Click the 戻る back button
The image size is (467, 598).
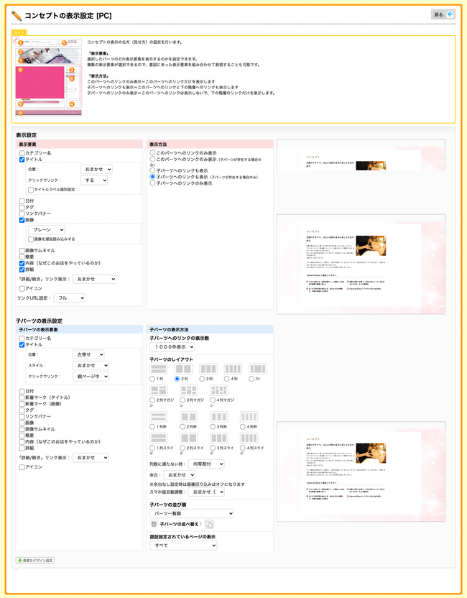click(x=443, y=14)
